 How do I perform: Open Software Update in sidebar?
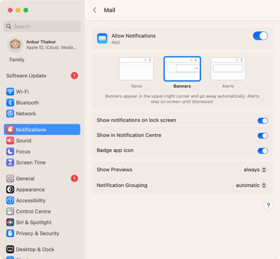(x=26, y=76)
